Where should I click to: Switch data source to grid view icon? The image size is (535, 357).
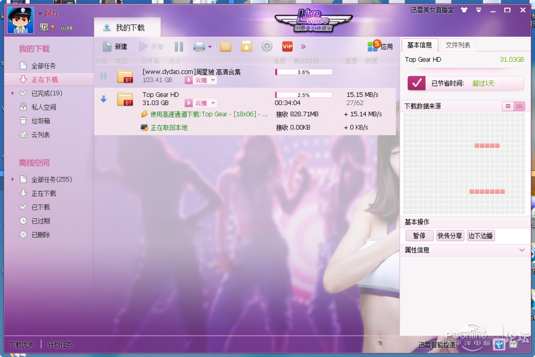click(519, 106)
